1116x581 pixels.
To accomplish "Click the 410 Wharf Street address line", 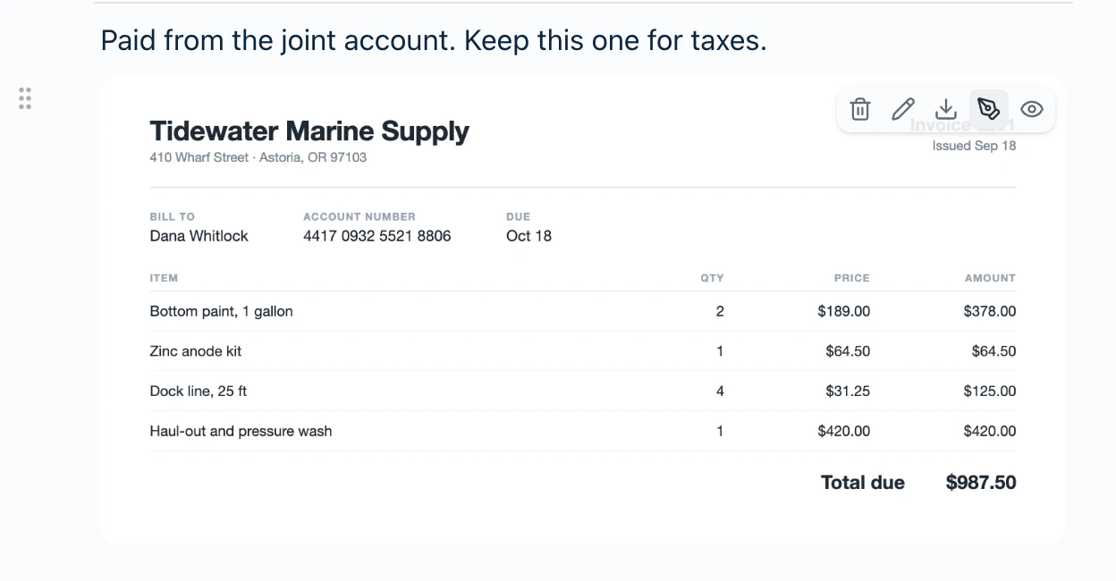I will (x=258, y=157).
